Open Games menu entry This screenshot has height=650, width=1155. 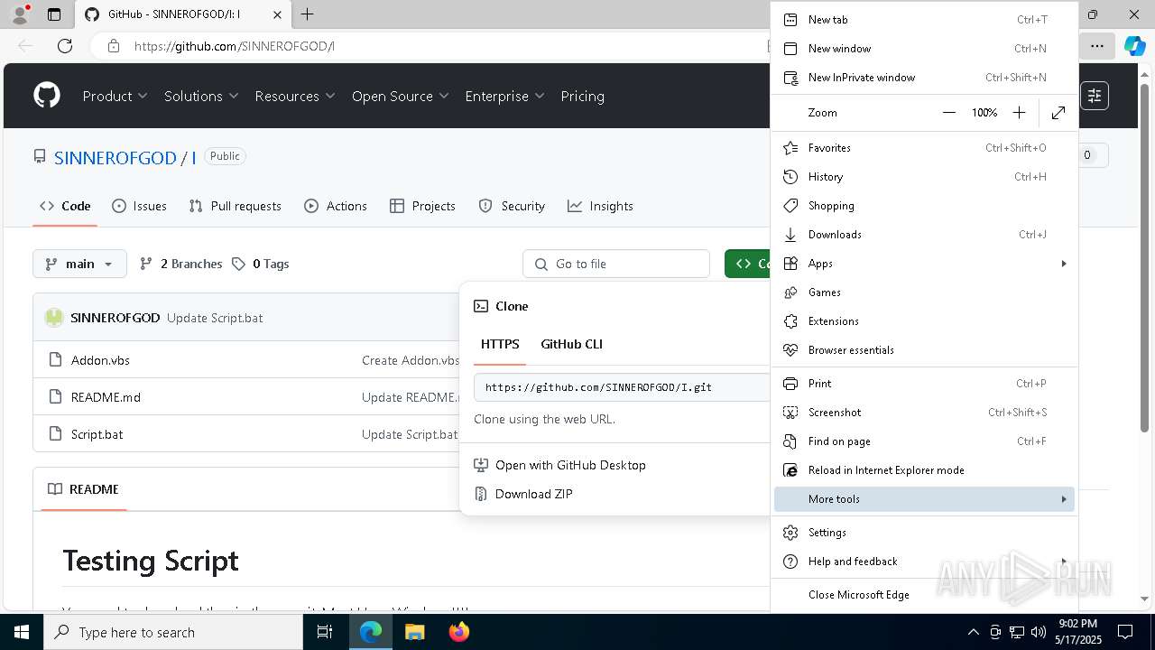924,292
